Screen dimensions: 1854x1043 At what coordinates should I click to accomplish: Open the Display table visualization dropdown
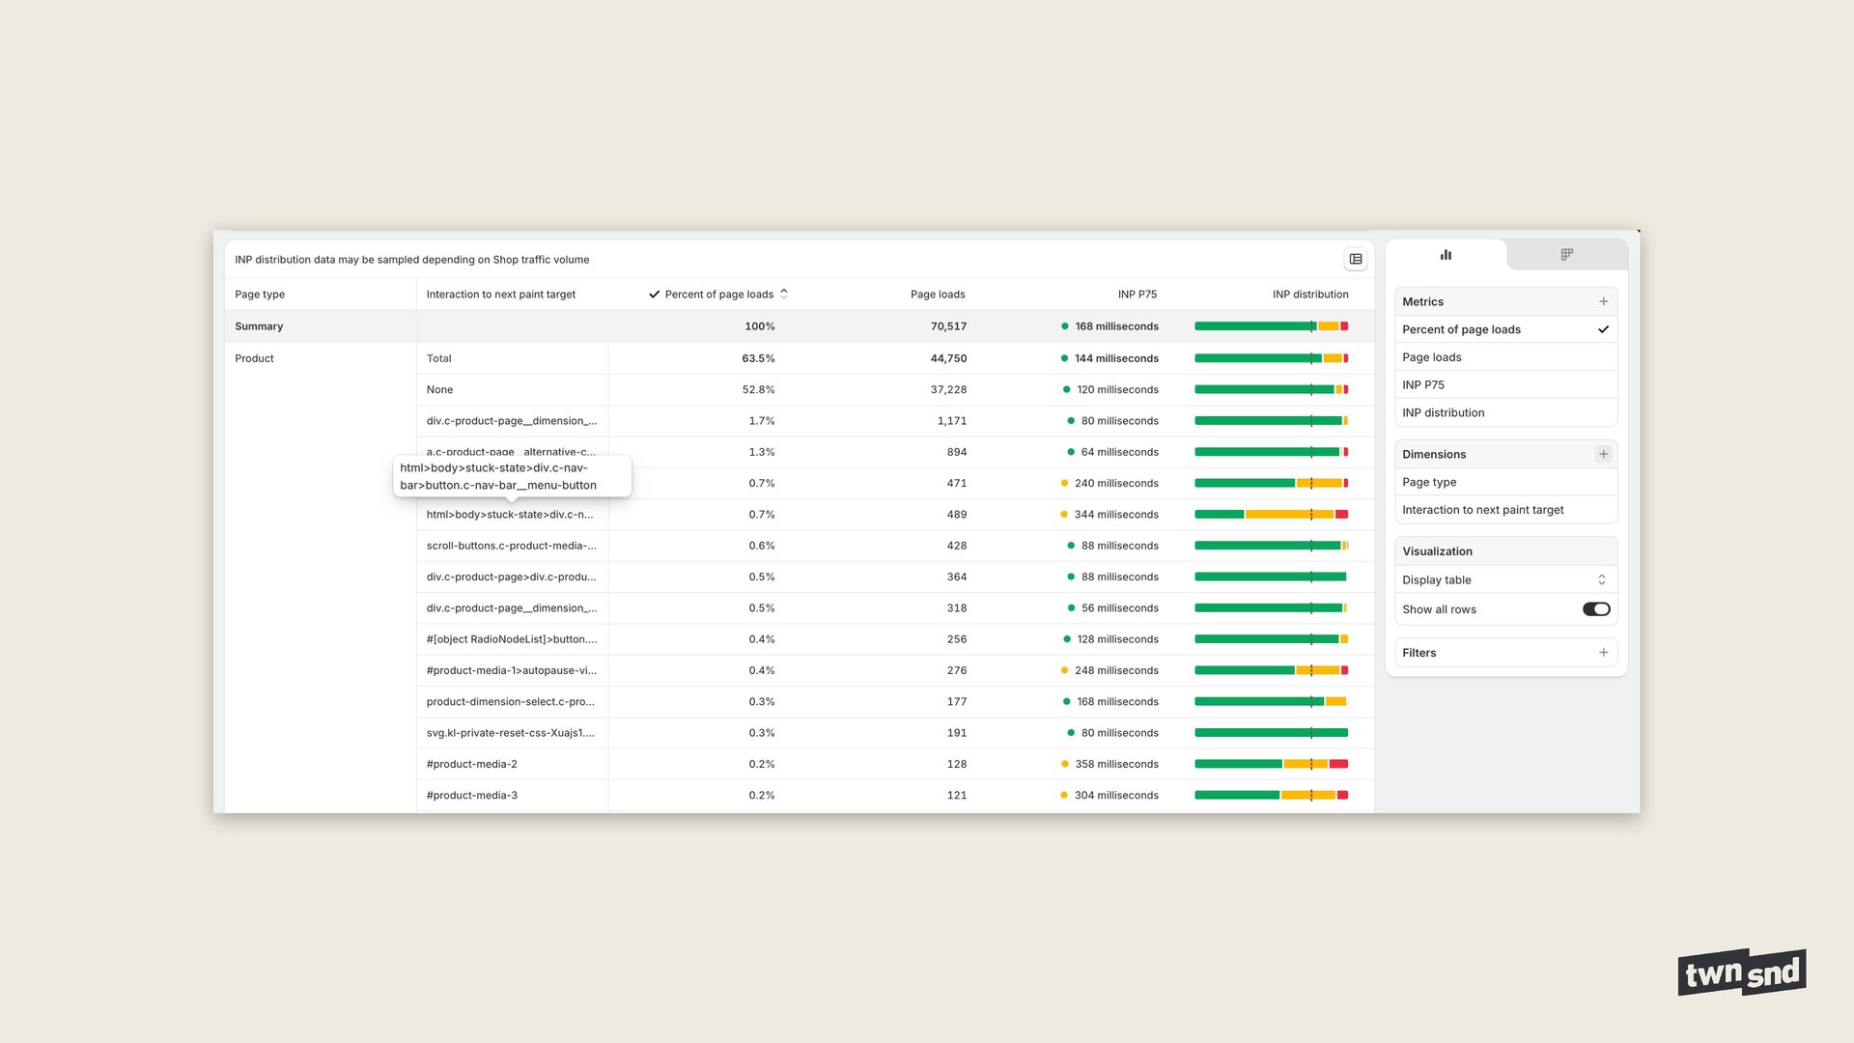(x=1504, y=579)
